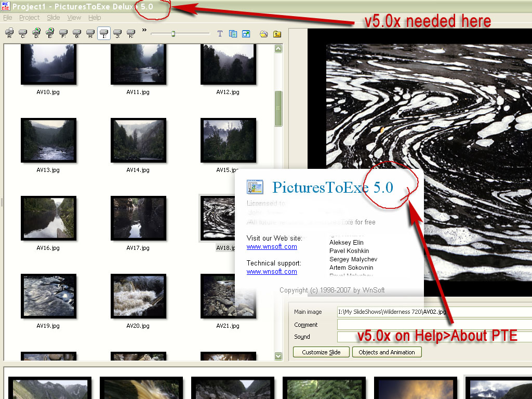Screen dimensions: 532x399
Task: Click the Customize Slide button
Action: pyautogui.click(x=321, y=352)
